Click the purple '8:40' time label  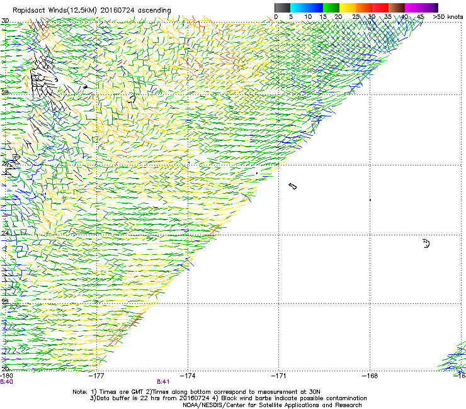[6, 382]
